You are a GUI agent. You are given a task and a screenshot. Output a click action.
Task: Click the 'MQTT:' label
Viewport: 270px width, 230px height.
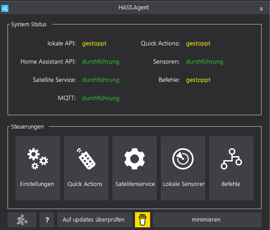(67, 98)
